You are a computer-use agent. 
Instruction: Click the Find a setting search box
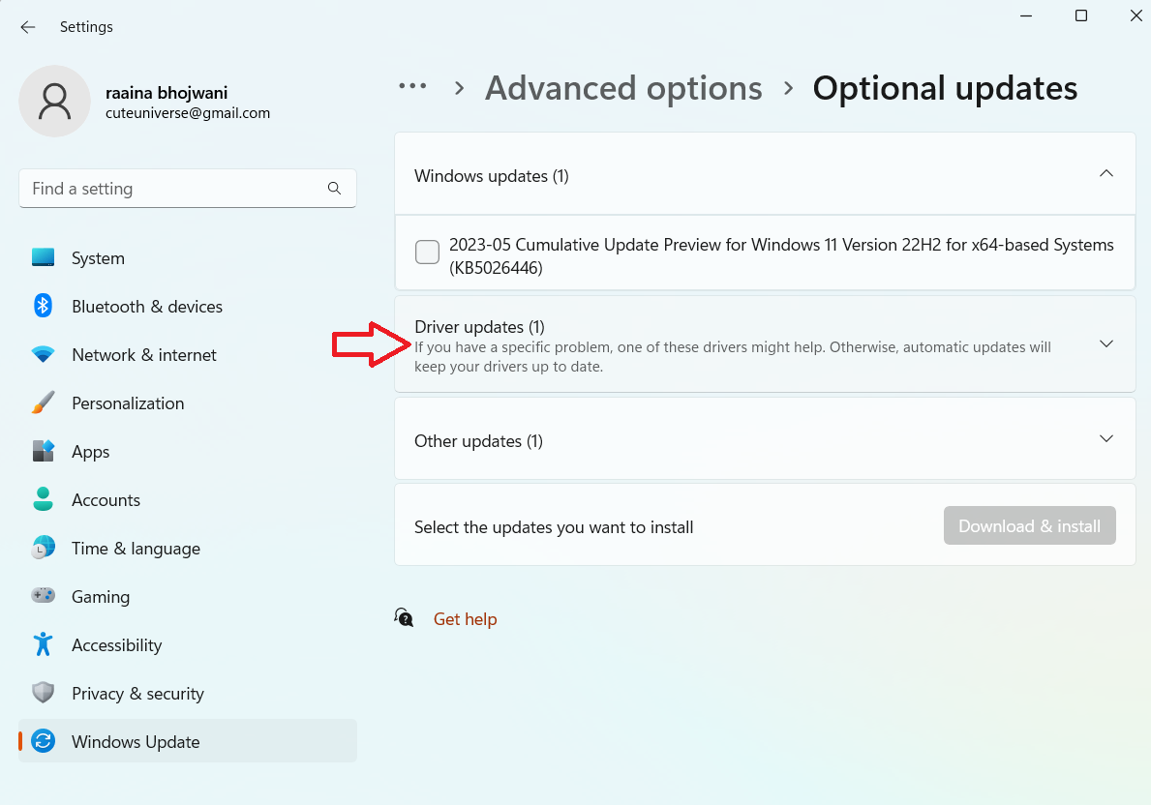coord(174,189)
